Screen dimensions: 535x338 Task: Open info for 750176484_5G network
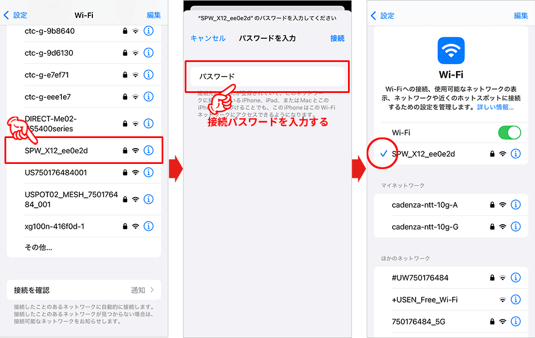516,321
